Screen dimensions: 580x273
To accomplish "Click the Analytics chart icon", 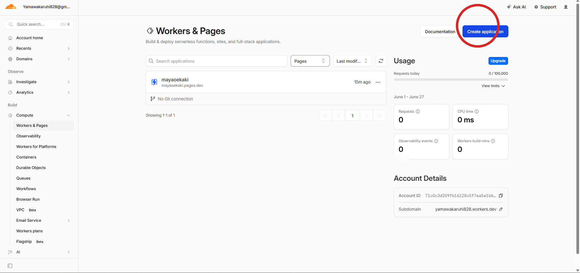I will pos(10,93).
